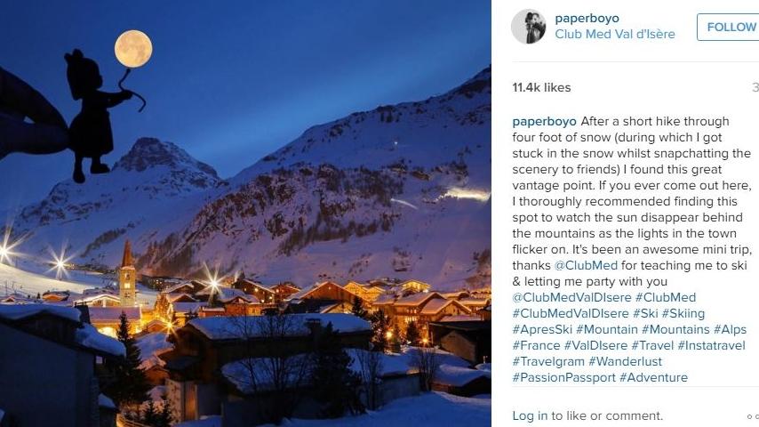The image size is (759, 427).
Task: Open the #France hashtag
Action: pyautogui.click(x=536, y=345)
